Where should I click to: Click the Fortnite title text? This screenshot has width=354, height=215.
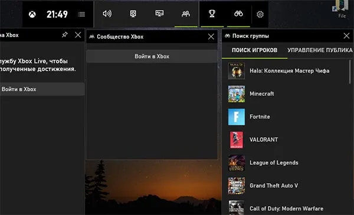click(x=260, y=117)
